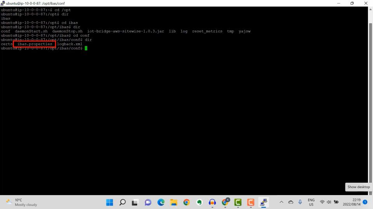Click the 'cd ibas' command text
Image resolution: width=373 pixels, height=209 pixels.
click(x=70, y=22)
